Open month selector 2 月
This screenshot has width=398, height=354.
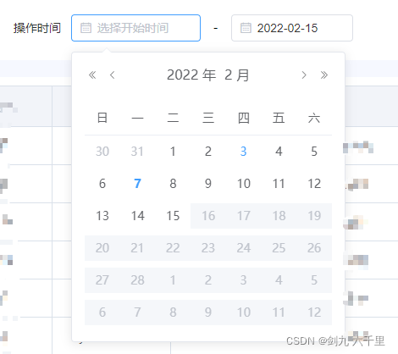point(237,75)
